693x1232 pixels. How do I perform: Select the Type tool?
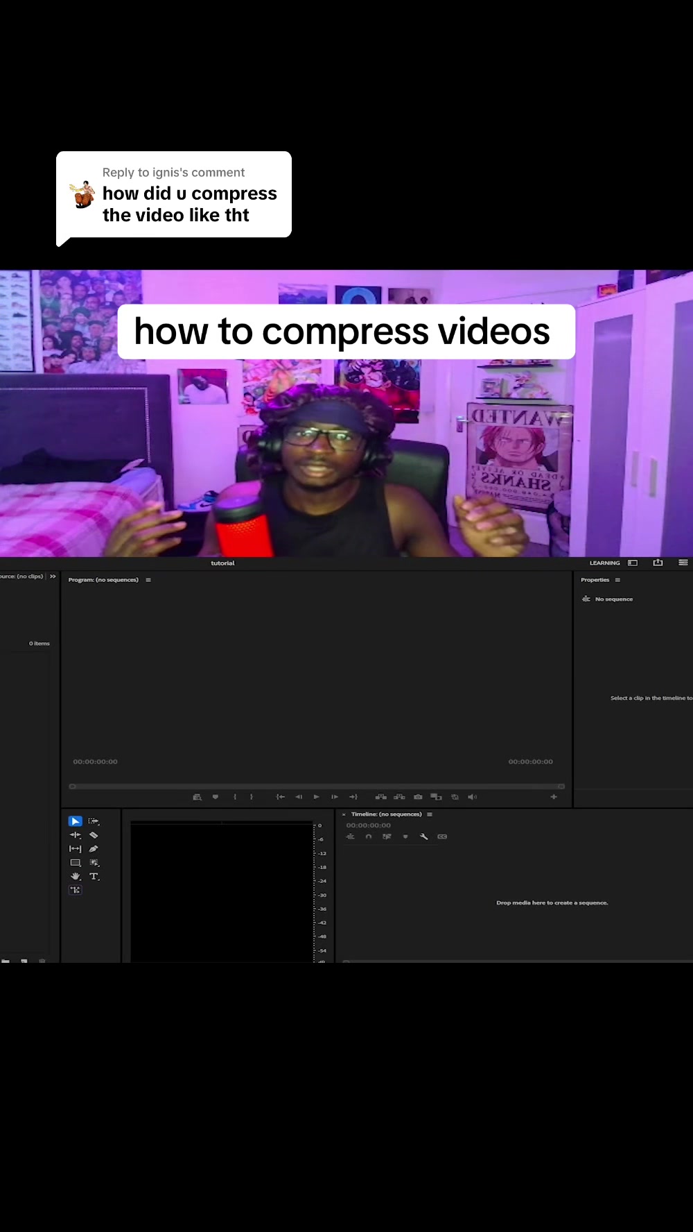pos(94,877)
